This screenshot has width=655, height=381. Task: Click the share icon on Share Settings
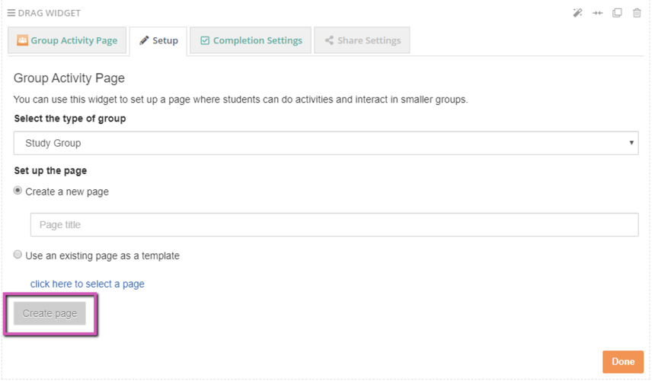329,40
